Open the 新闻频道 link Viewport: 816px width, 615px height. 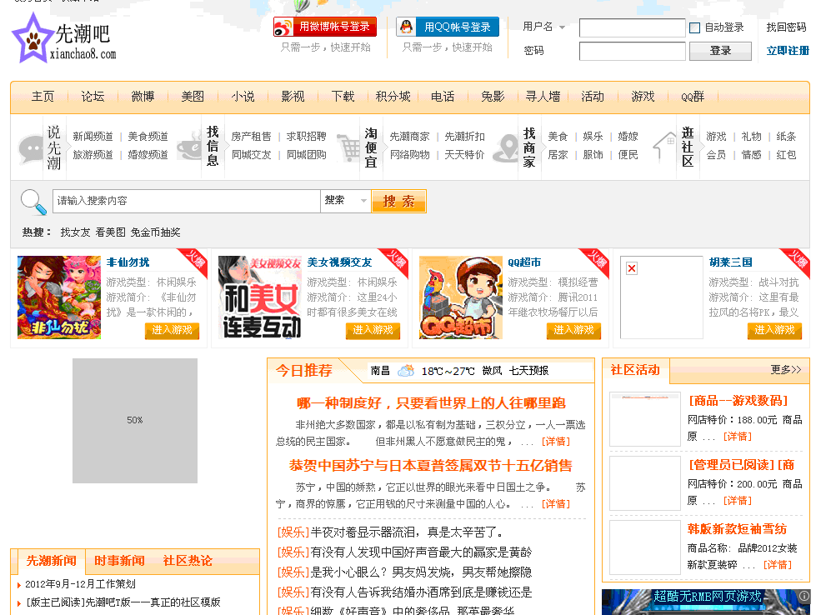coord(93,137)
